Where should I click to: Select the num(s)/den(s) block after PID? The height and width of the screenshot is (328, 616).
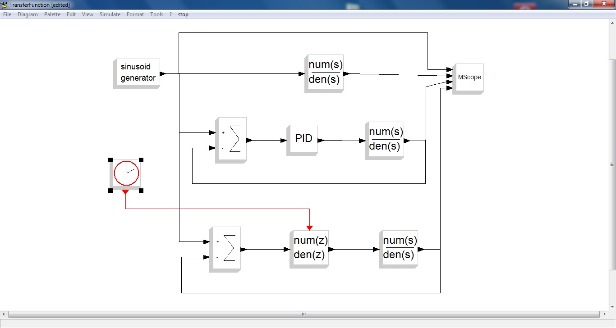pyautogui.click(x=386, y=139)
